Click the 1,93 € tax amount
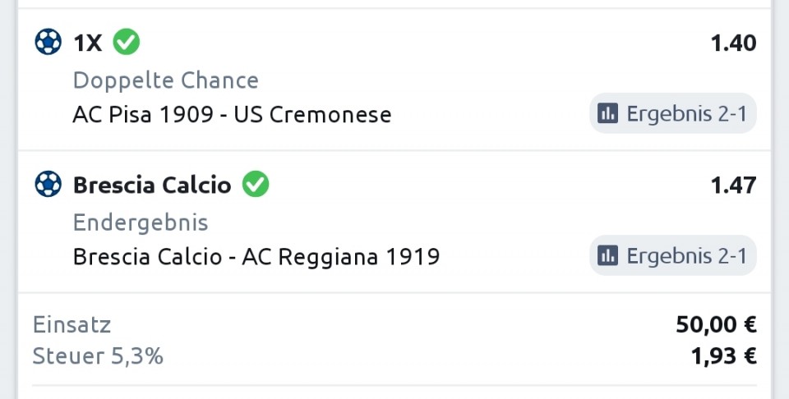The width and height of the screenshot is (789, 399). pyautogui.click(x=723, y=356)
